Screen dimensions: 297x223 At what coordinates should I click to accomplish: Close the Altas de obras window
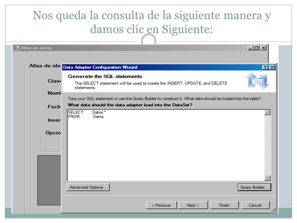point(263,48)
